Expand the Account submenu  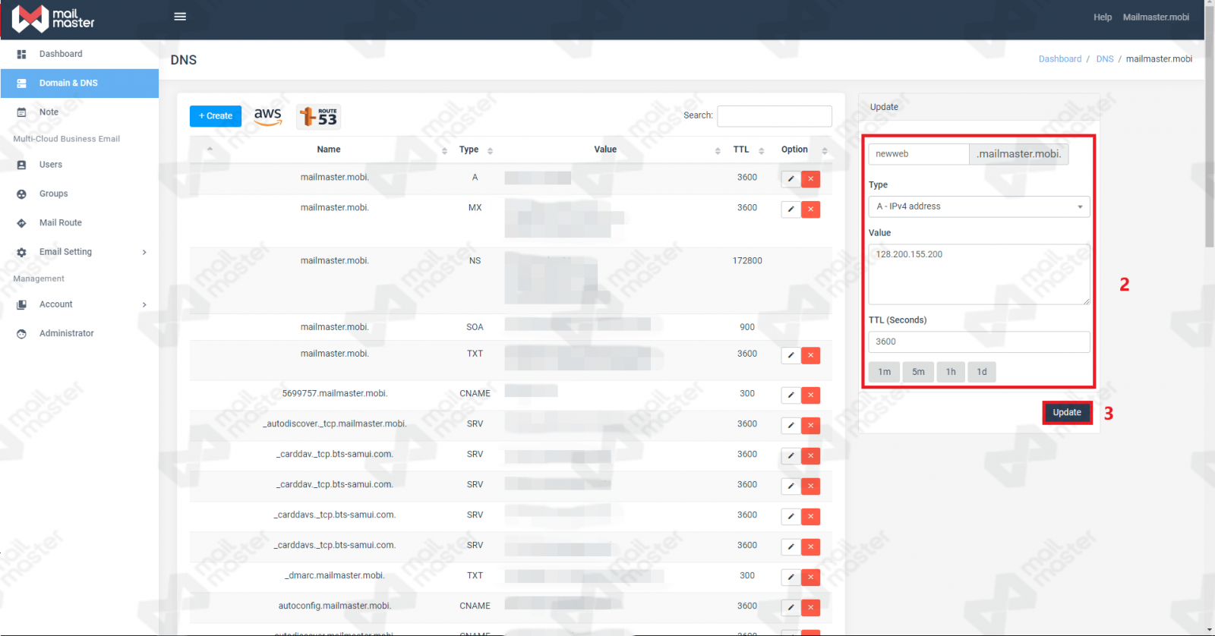(x=80, y=304)
